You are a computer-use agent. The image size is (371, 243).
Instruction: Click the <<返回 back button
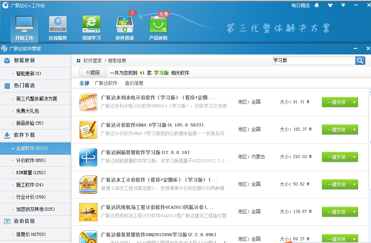coord(93,72)
